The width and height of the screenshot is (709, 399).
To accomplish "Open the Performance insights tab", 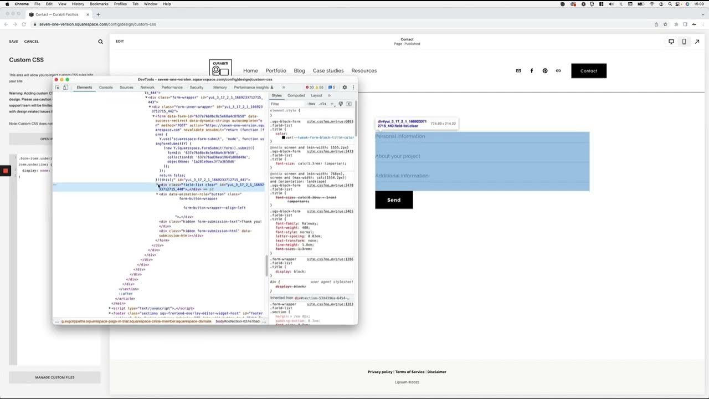I will coord(254,88).
